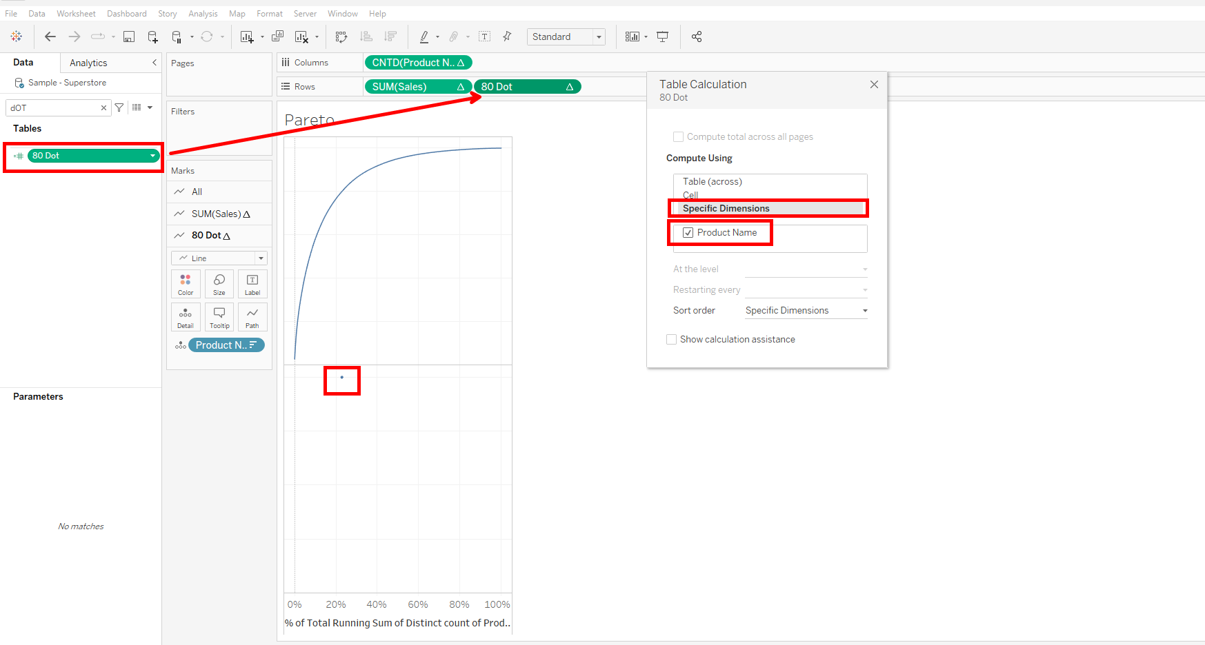Sort ascending toolbar icon
The image size is (1205, 645).
pyautogui.click(x=367, y=37)
